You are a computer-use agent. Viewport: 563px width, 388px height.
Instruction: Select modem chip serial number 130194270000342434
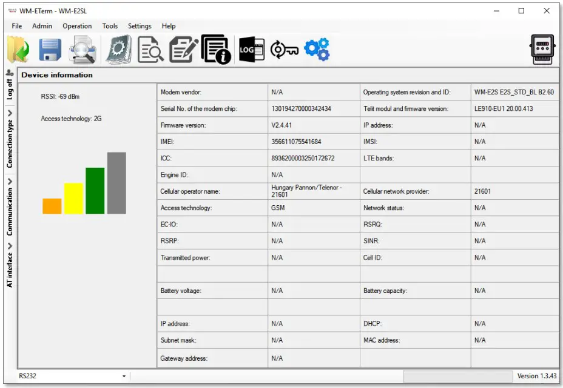[x=302, y=108]
